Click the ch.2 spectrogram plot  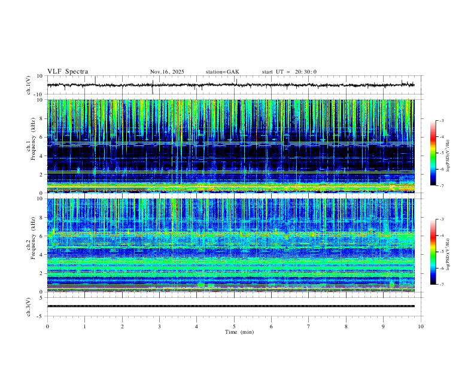click(231, 245)
